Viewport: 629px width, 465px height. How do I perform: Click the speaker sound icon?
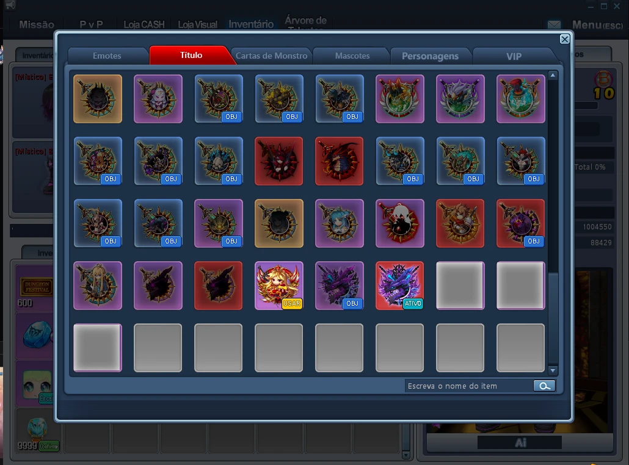[x=9, y=5]
